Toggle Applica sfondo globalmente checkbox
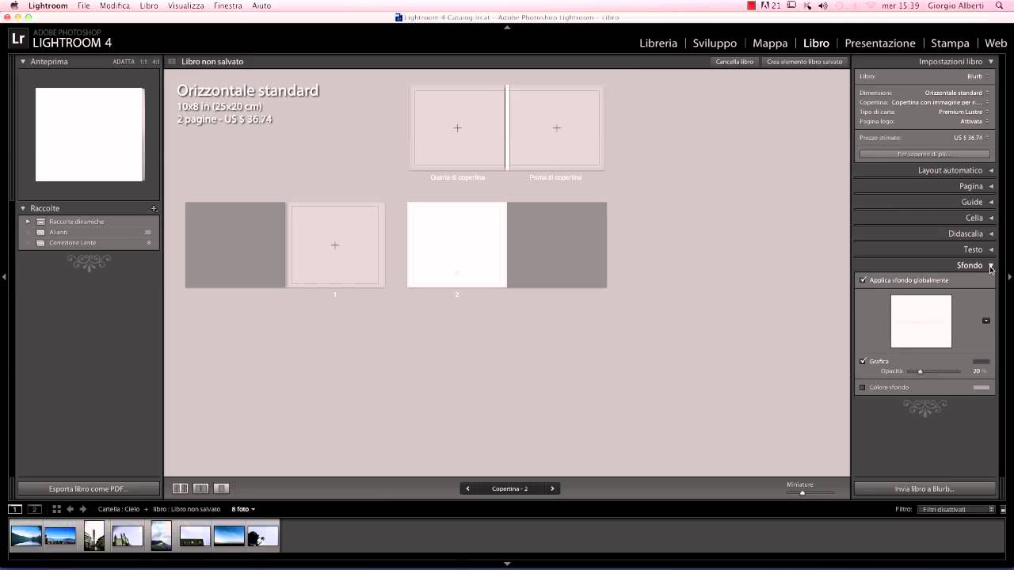This screenshot has width=1014, height=570. coord(863,280)
